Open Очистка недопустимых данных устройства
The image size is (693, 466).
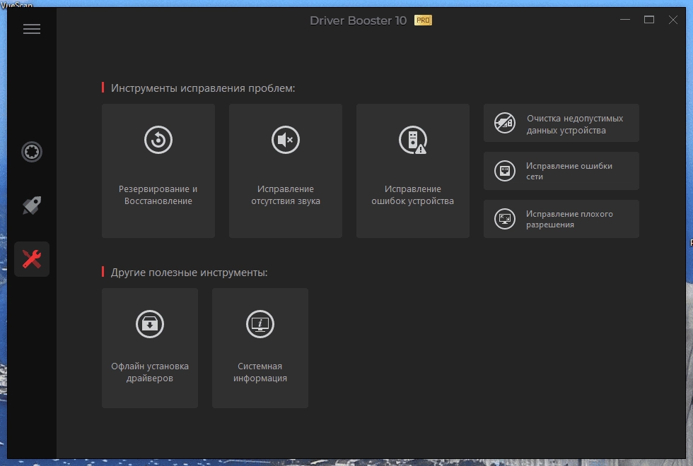[x=561, y=123]
